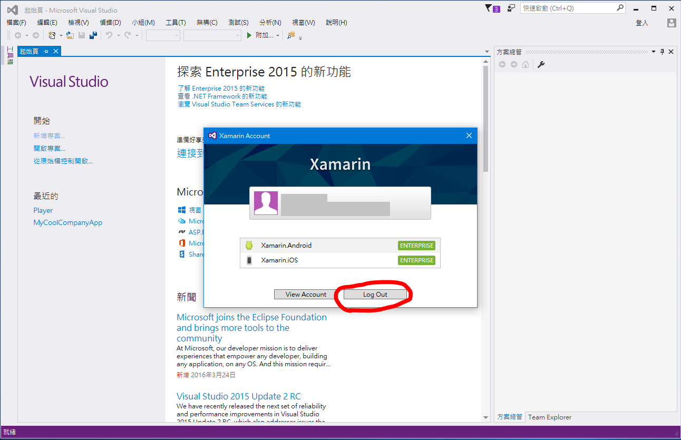Click the Log Out button
This screenshot has height=440, width=681.
tap(375, 295)
